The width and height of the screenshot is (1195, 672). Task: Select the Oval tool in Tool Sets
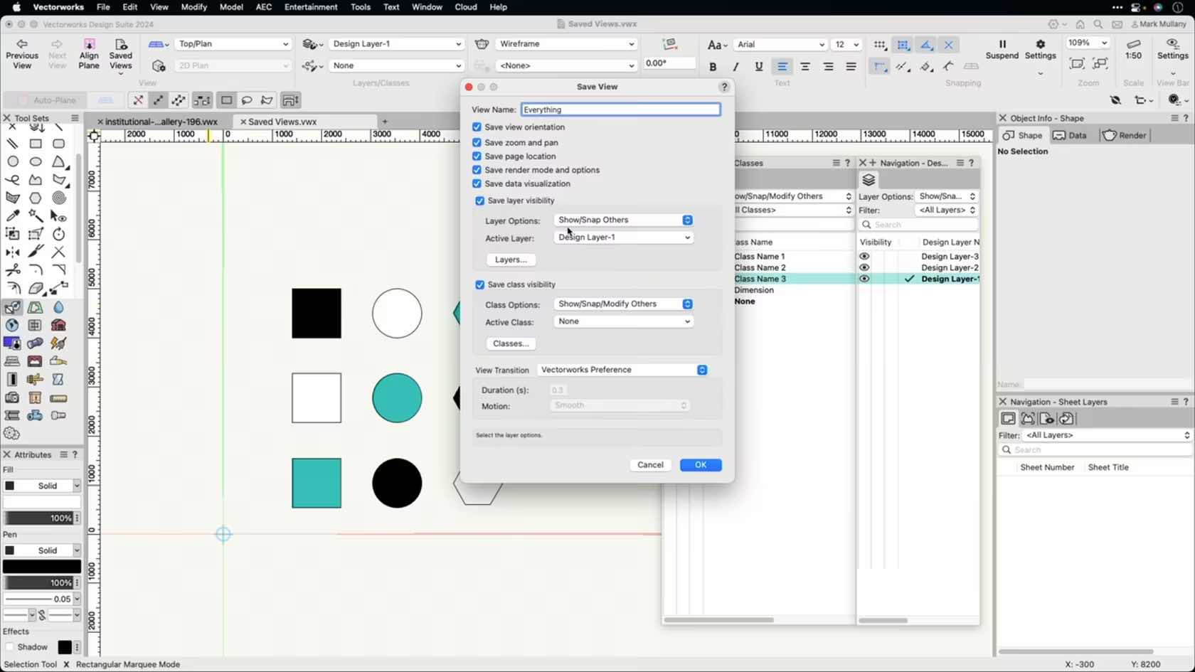[x=36, y=161]
